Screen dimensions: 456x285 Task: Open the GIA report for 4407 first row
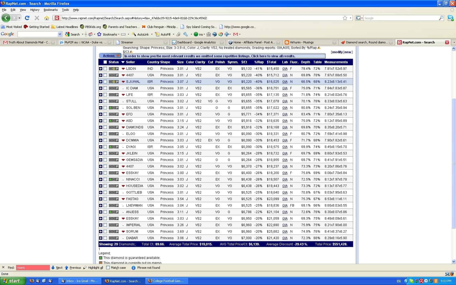285,75
